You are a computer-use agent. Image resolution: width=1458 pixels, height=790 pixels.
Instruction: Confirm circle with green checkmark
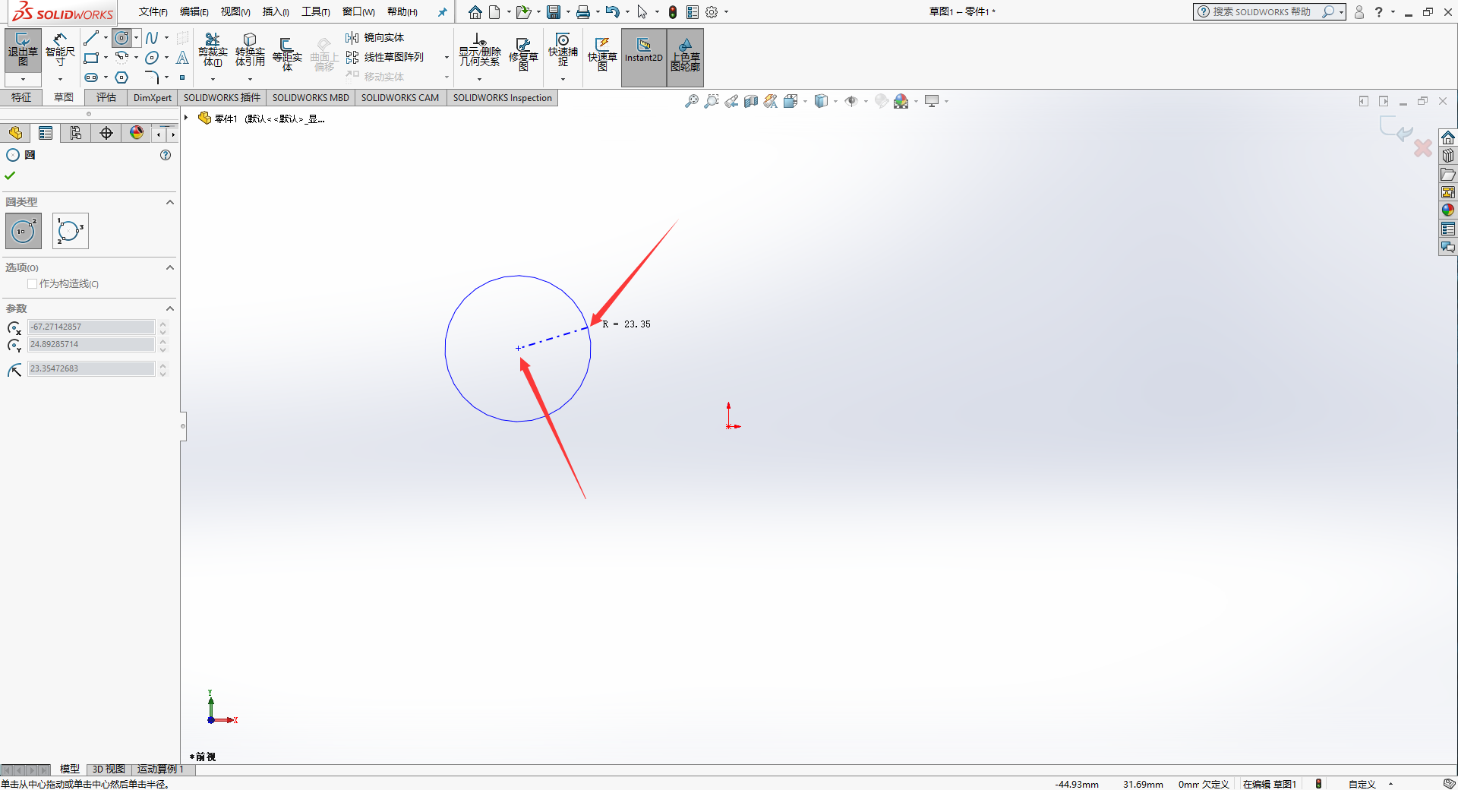[x=10, y=175]
